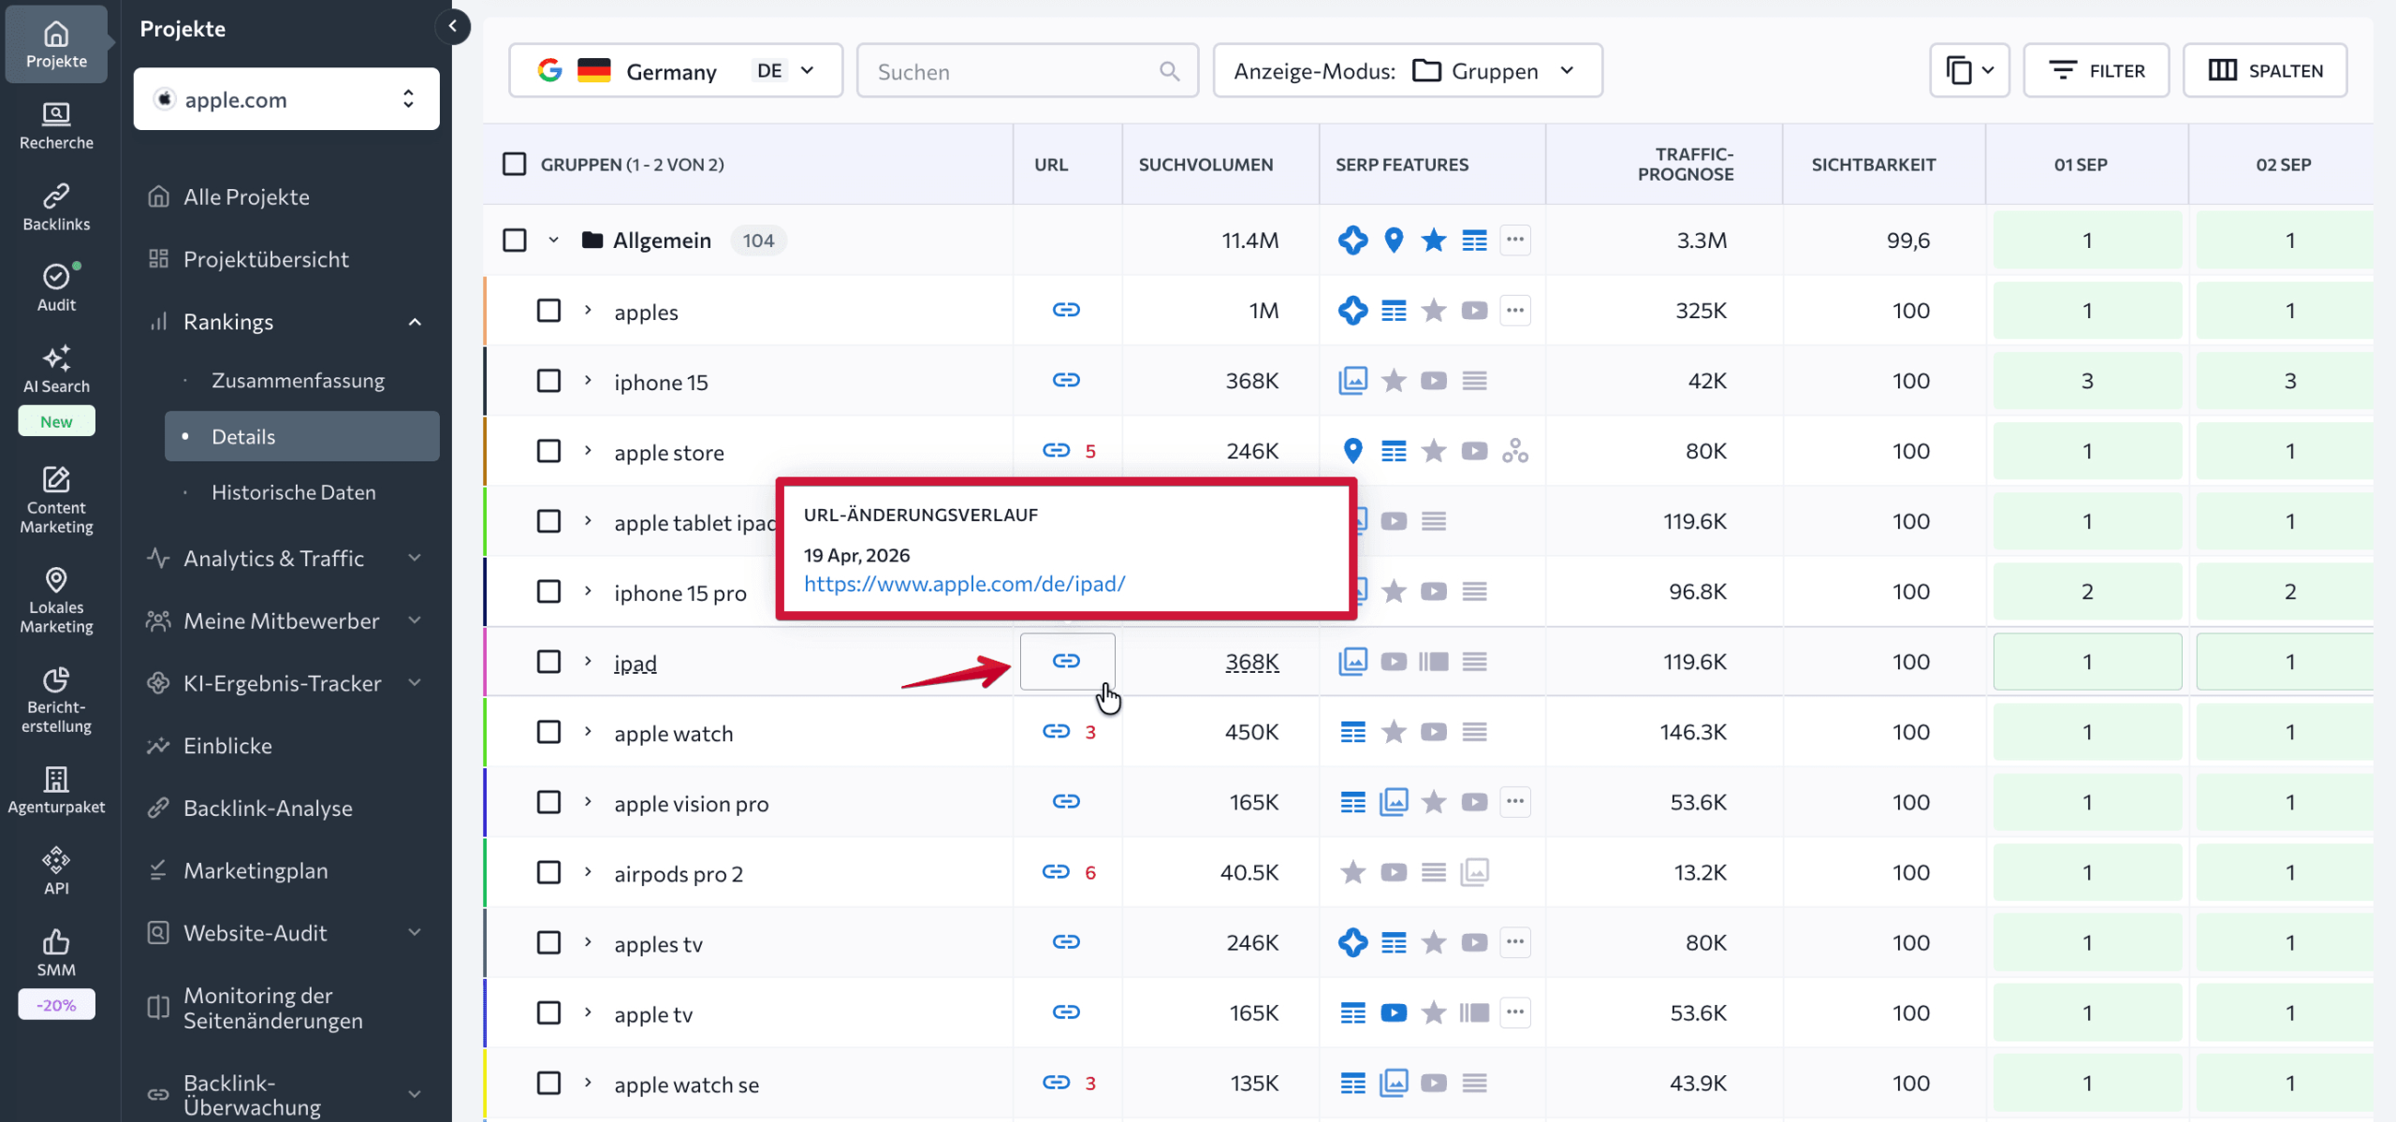
Task: Click the URL link icon for ipad row
Action: [x=1066, y=661]
